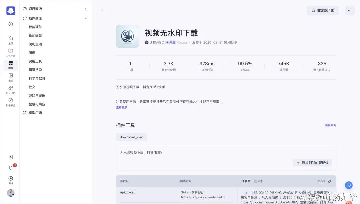Select the 商店 store icon
360x204 pixels.
pyautogui.click(x=11, y=65)
